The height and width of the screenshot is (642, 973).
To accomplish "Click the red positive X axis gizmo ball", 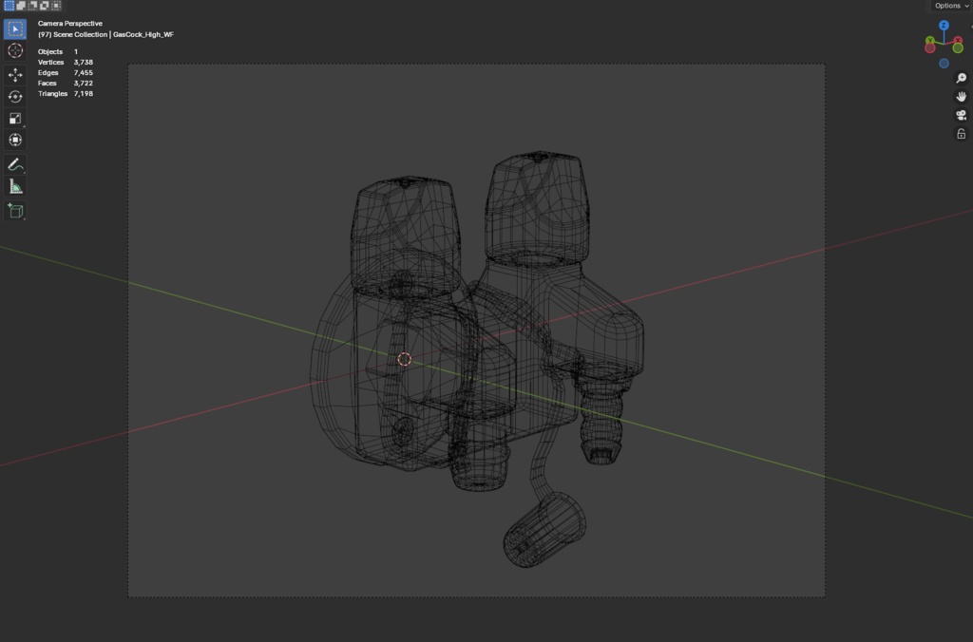I will pos(958,40).
